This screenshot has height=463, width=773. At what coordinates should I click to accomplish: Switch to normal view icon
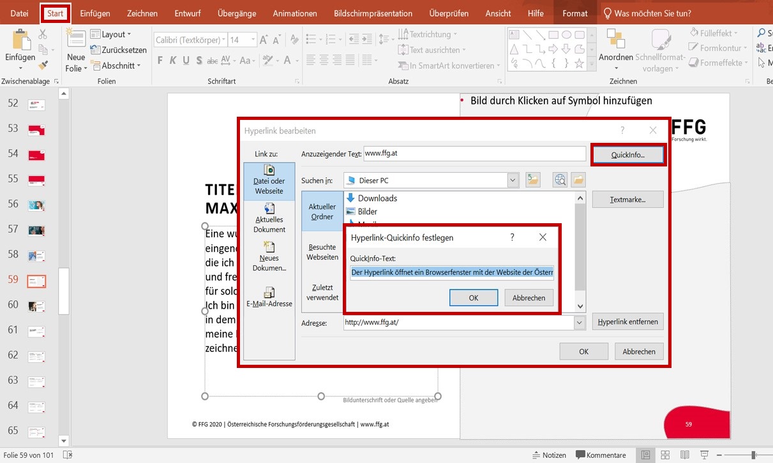click(x=647, y=455)
